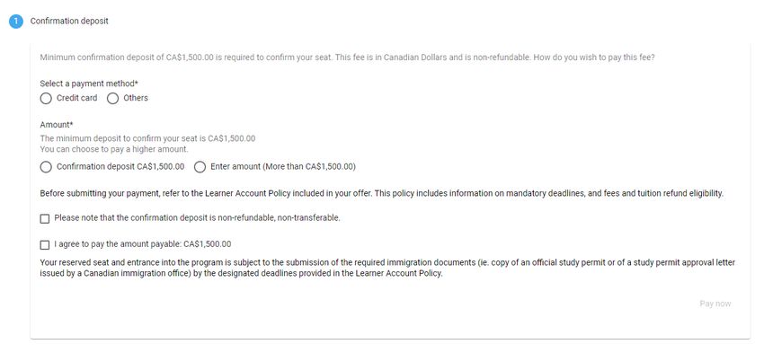Viewport: 764px width, 353px height.
Task: Click the blue step 1 circle icon
Action: click(x=15, y=22)
